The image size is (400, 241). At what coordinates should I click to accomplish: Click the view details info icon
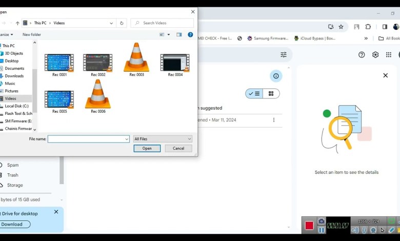pyautogui.click(x=276, y=76)
